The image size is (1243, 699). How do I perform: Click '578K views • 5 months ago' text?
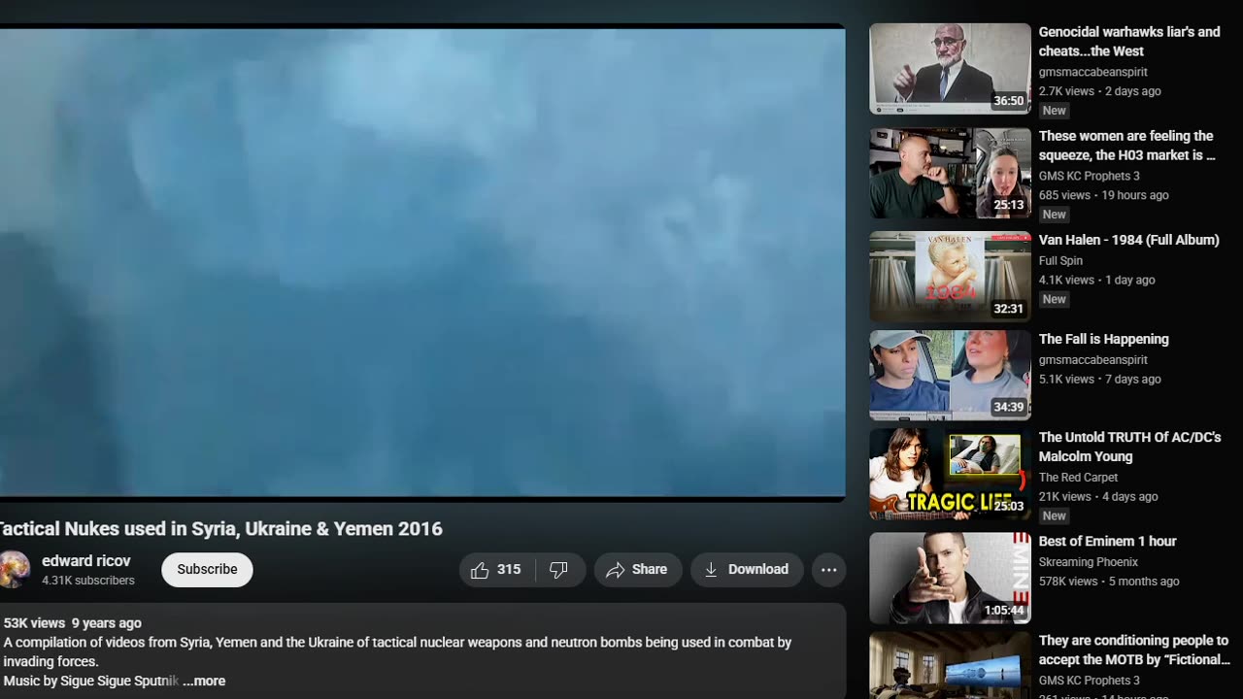(1109, 581)
